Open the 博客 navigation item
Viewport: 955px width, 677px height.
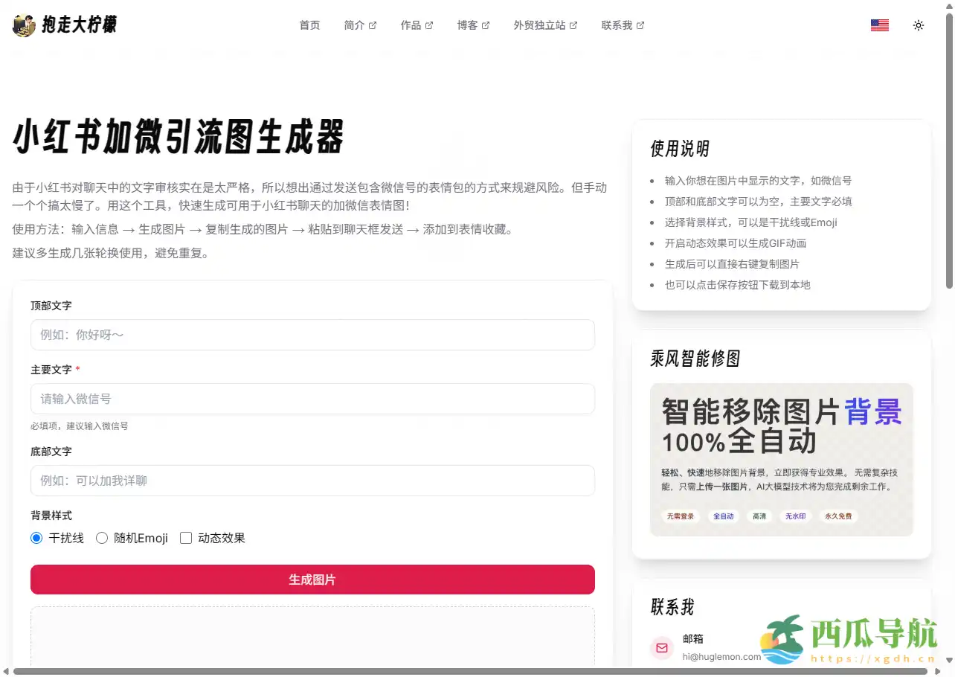pos(468,25)
